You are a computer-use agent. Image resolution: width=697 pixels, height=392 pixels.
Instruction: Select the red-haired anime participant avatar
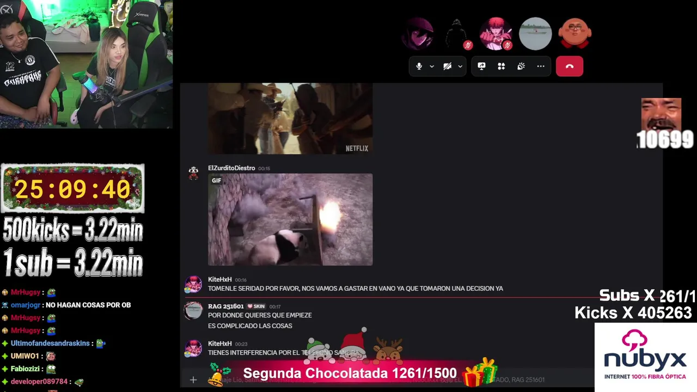(496, 34)
